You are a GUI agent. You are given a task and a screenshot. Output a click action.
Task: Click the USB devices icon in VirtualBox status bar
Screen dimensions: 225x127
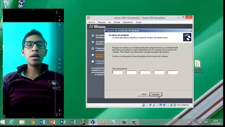pyautogui.click(x=154, y=105)
